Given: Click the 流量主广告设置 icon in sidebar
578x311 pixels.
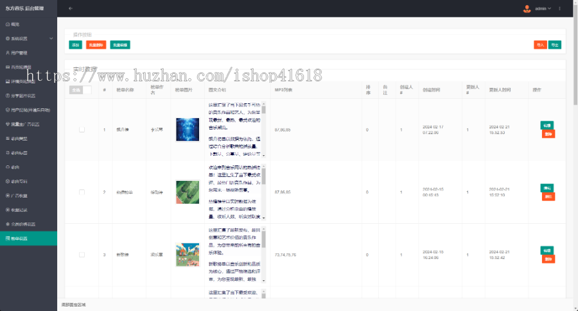Looking at the screenshot, I should pos(7,124).
